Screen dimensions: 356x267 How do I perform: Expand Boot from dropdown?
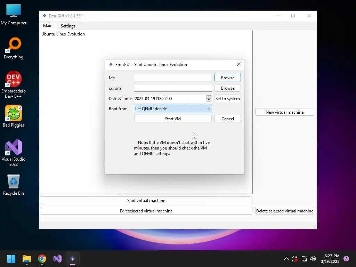(173, 108)
